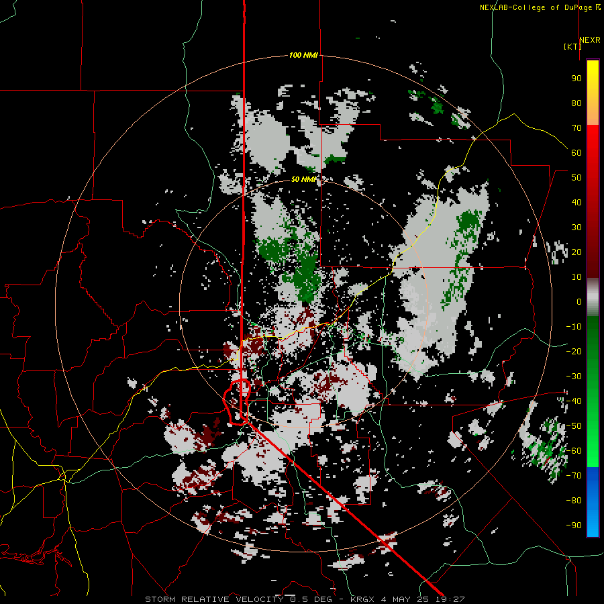The height and width of the screenshot is (604, 604).
Task: Click the positive 80 scale value
Action: pyautogui.click(x=576, y=103)
